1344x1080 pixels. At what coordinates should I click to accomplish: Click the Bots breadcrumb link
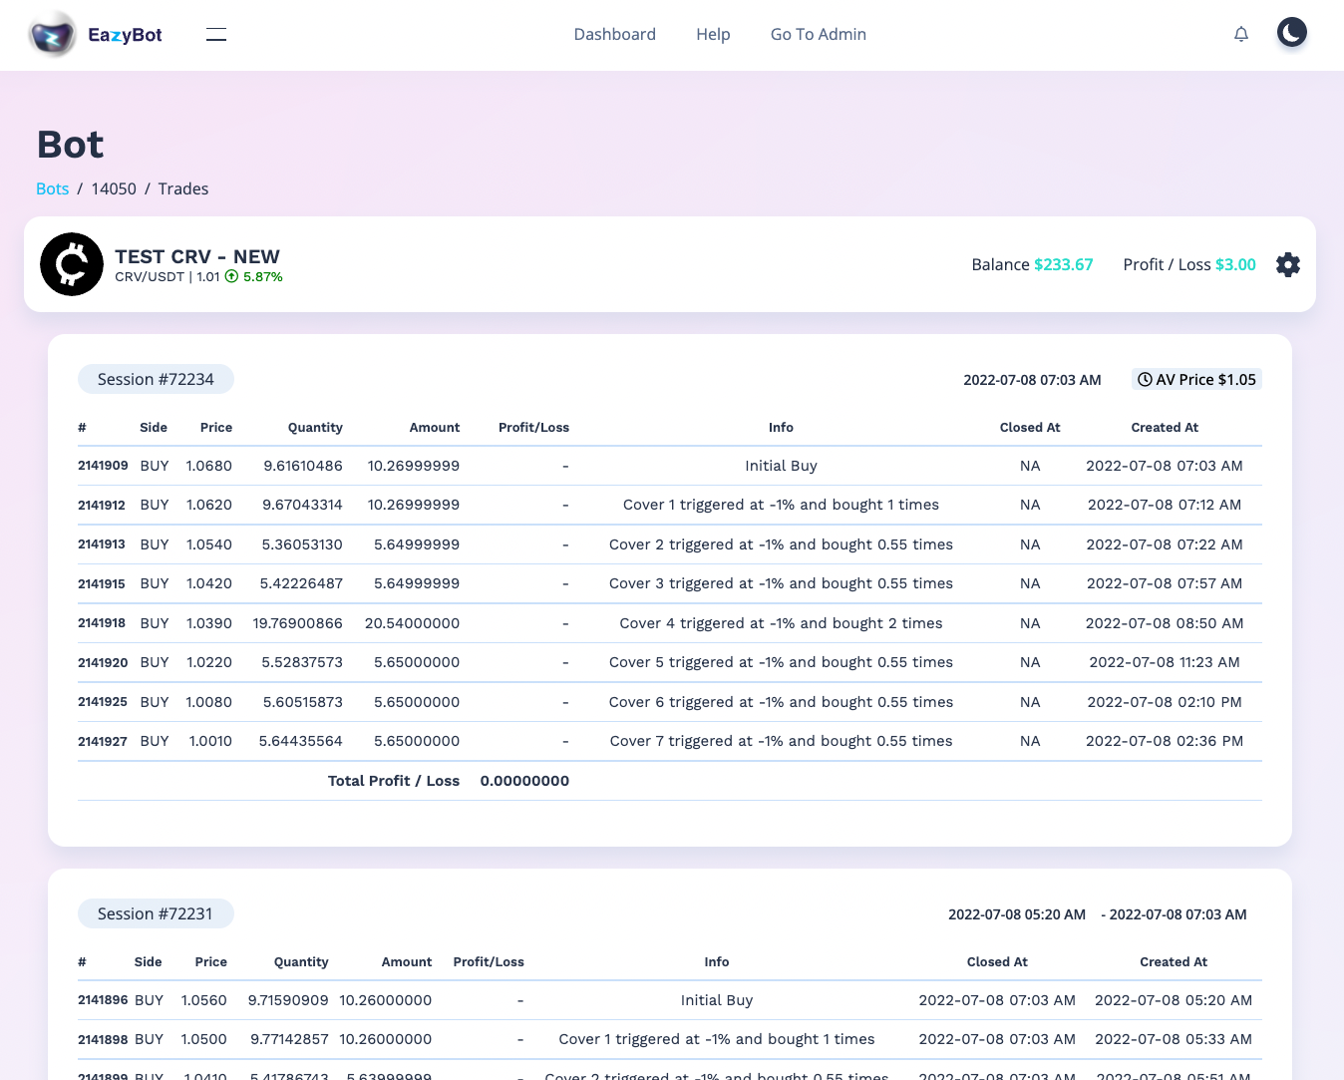pyautogui.click(x=53, y=188)
